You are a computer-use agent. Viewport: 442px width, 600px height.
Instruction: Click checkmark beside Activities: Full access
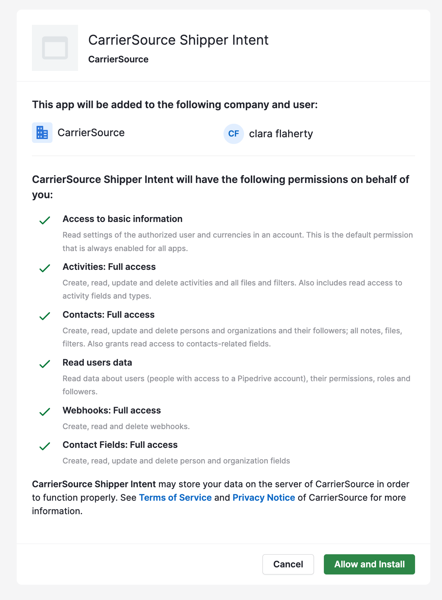[x=45, y=268]
